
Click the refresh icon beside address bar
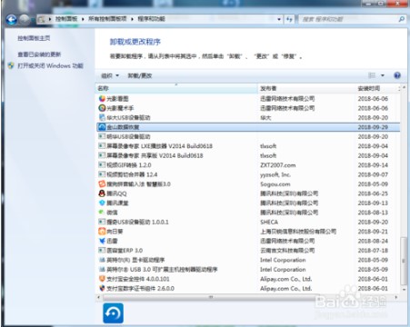289,19
